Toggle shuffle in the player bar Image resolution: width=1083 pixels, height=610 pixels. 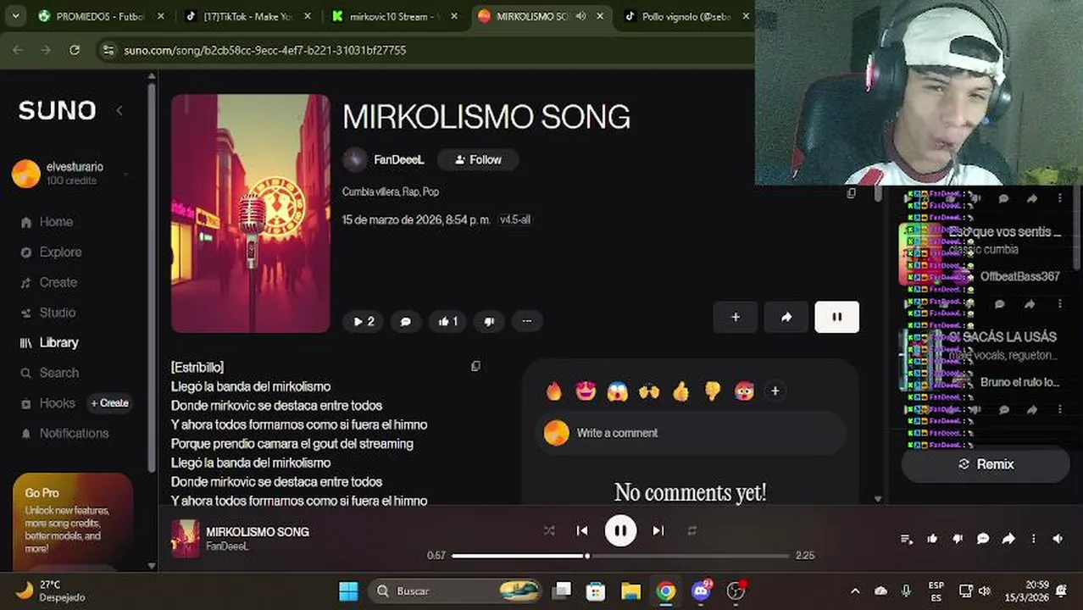[x=549, y=530]
